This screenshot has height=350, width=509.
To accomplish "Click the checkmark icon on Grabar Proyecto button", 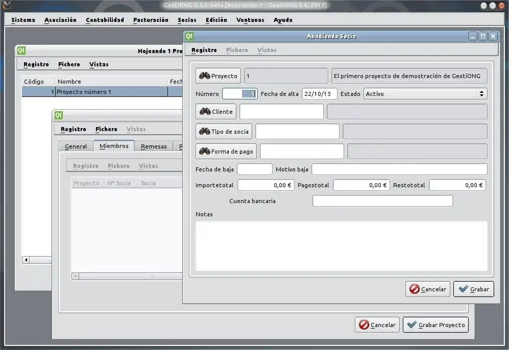I will click(412, 324).
